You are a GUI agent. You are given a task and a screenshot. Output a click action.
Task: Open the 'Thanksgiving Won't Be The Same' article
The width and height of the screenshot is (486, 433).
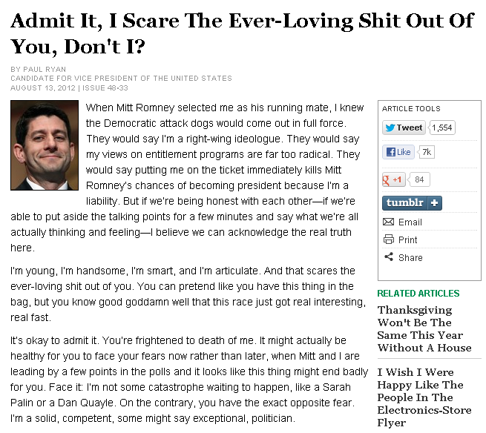[x=424, y=328]
